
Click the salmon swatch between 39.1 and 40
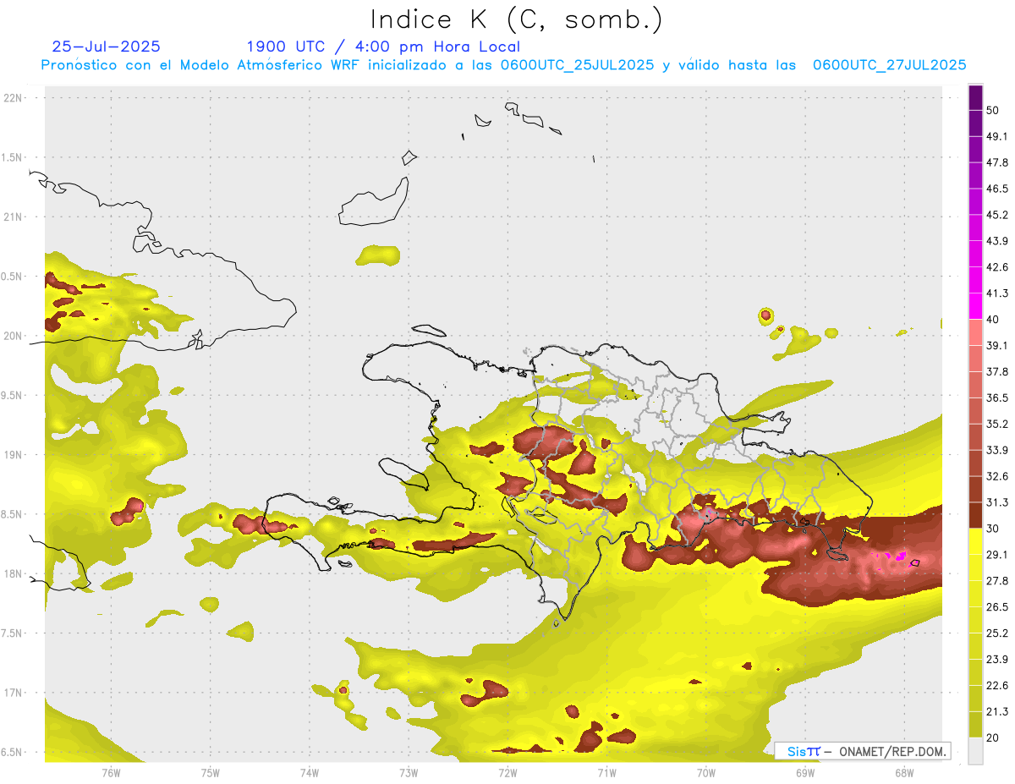[975, 332]
